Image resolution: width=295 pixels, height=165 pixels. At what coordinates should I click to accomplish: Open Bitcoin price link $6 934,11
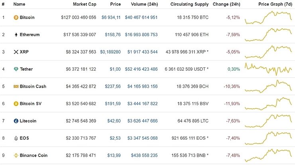coord(111,17)
